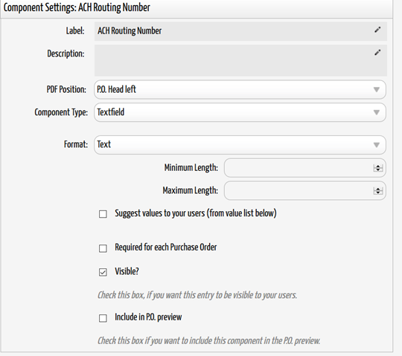402x356 pixels.
Task: Click the pencil edit icon for Description
Action: pos(377,53)
